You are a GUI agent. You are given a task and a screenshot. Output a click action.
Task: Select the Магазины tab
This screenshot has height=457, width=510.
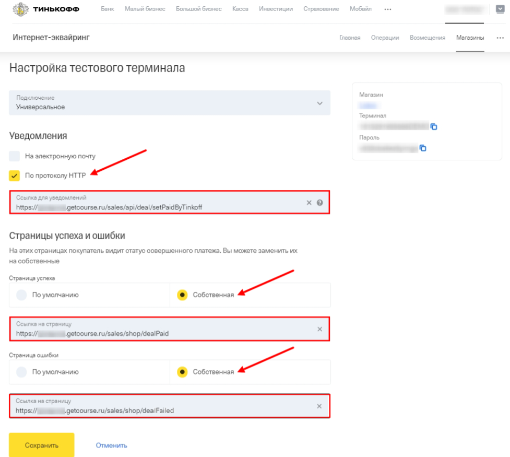(470, 38)
